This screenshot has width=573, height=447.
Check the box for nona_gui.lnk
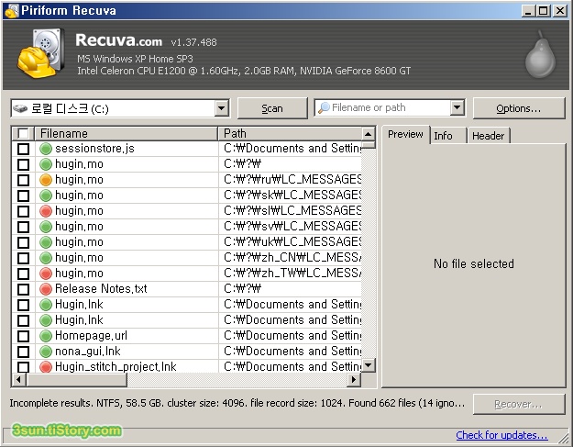pyautogui.click(x=24, y=352)
